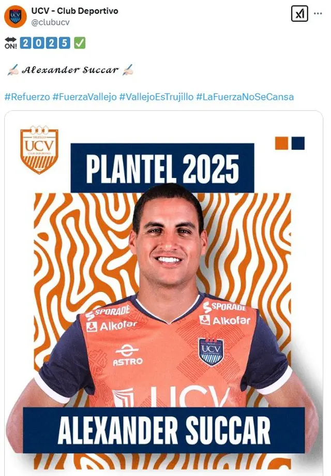Open the #Refuerzo hashtag
Screen dimensions: 331x476
click(x=27, y=97)
